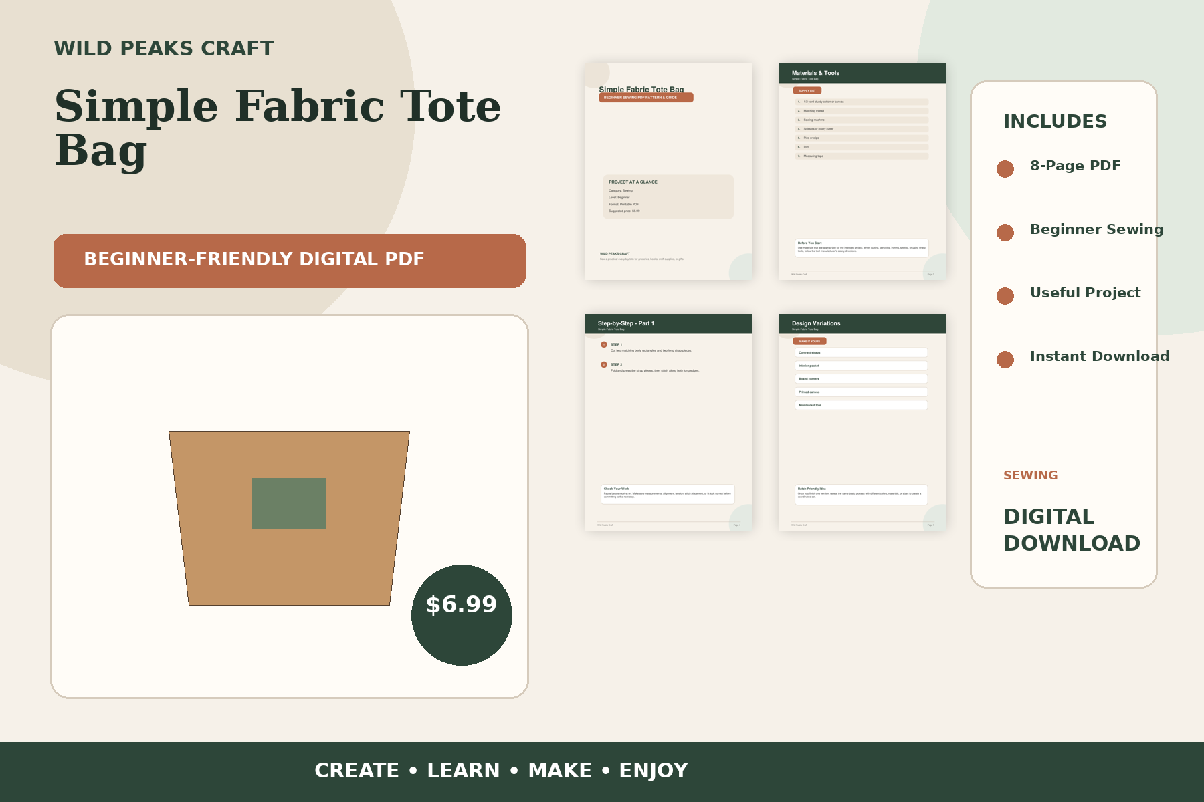
Task: Open the Materials & Tools page thumbnail
Action: (863, 172)
